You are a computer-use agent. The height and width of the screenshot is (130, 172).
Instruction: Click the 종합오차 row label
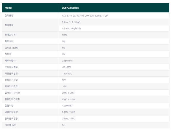click(x=9, y=41)
